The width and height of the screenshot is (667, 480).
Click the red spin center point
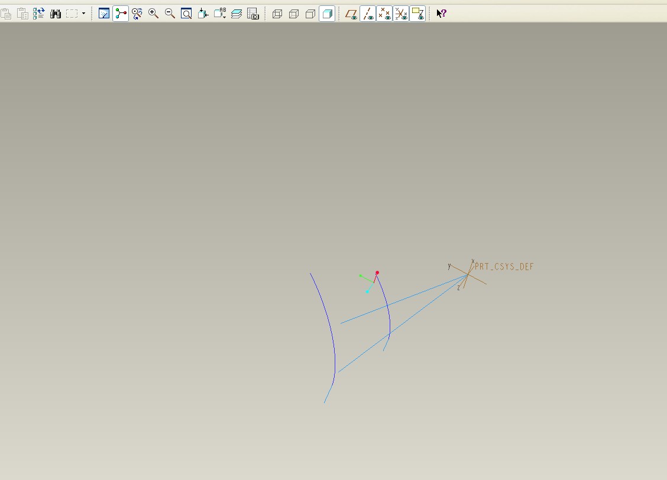tap(377, 273)
